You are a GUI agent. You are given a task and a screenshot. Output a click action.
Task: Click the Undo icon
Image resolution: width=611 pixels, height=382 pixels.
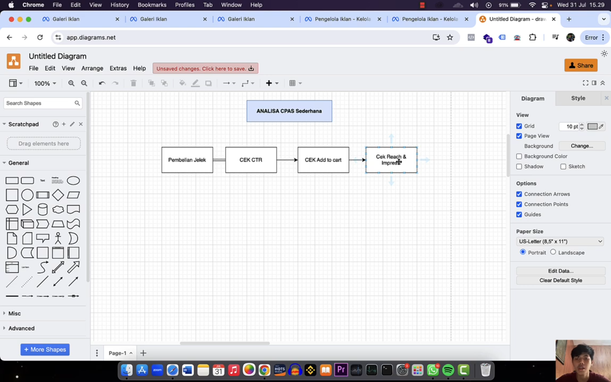click(x=102, y=83)
